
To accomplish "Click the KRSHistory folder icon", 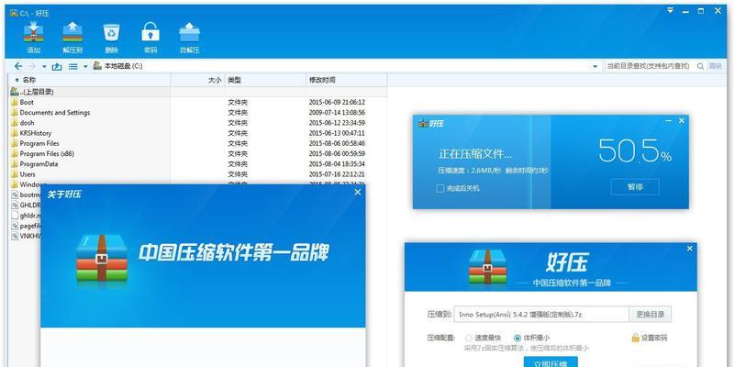I will pos(14,133).
